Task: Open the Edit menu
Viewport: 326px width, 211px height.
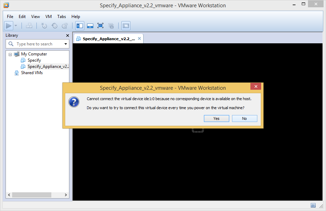Action: (22, 17)
